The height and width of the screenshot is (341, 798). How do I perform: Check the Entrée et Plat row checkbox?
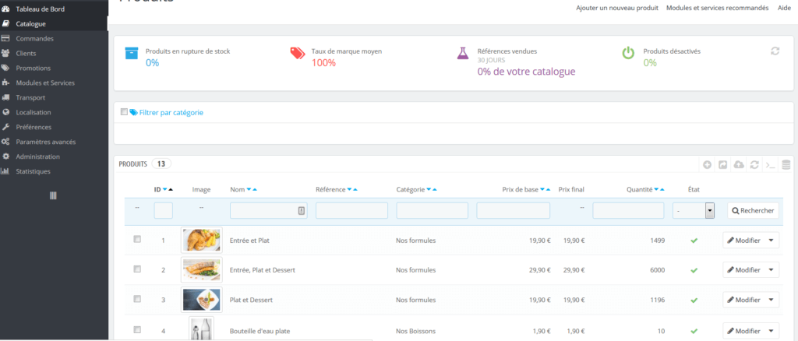click(x=137, y=239)
